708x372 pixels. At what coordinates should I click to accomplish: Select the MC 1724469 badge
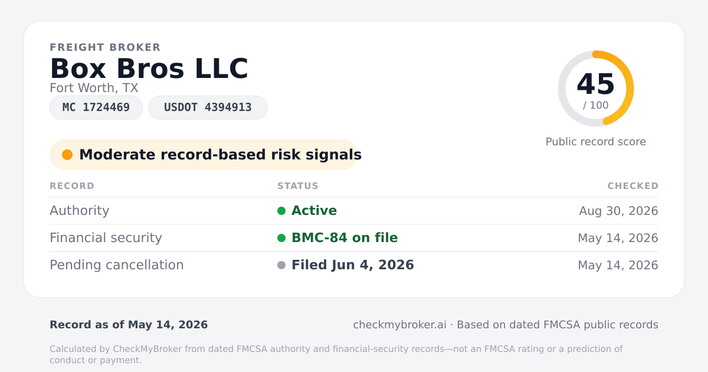pos(96,107)
